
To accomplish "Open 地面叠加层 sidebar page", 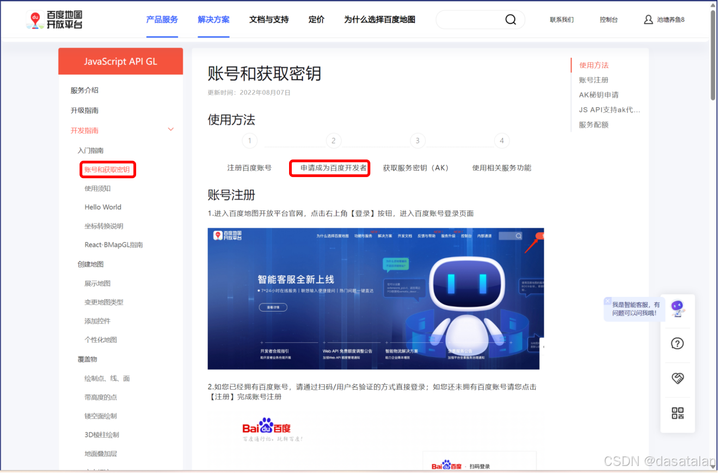I will 101,454.
